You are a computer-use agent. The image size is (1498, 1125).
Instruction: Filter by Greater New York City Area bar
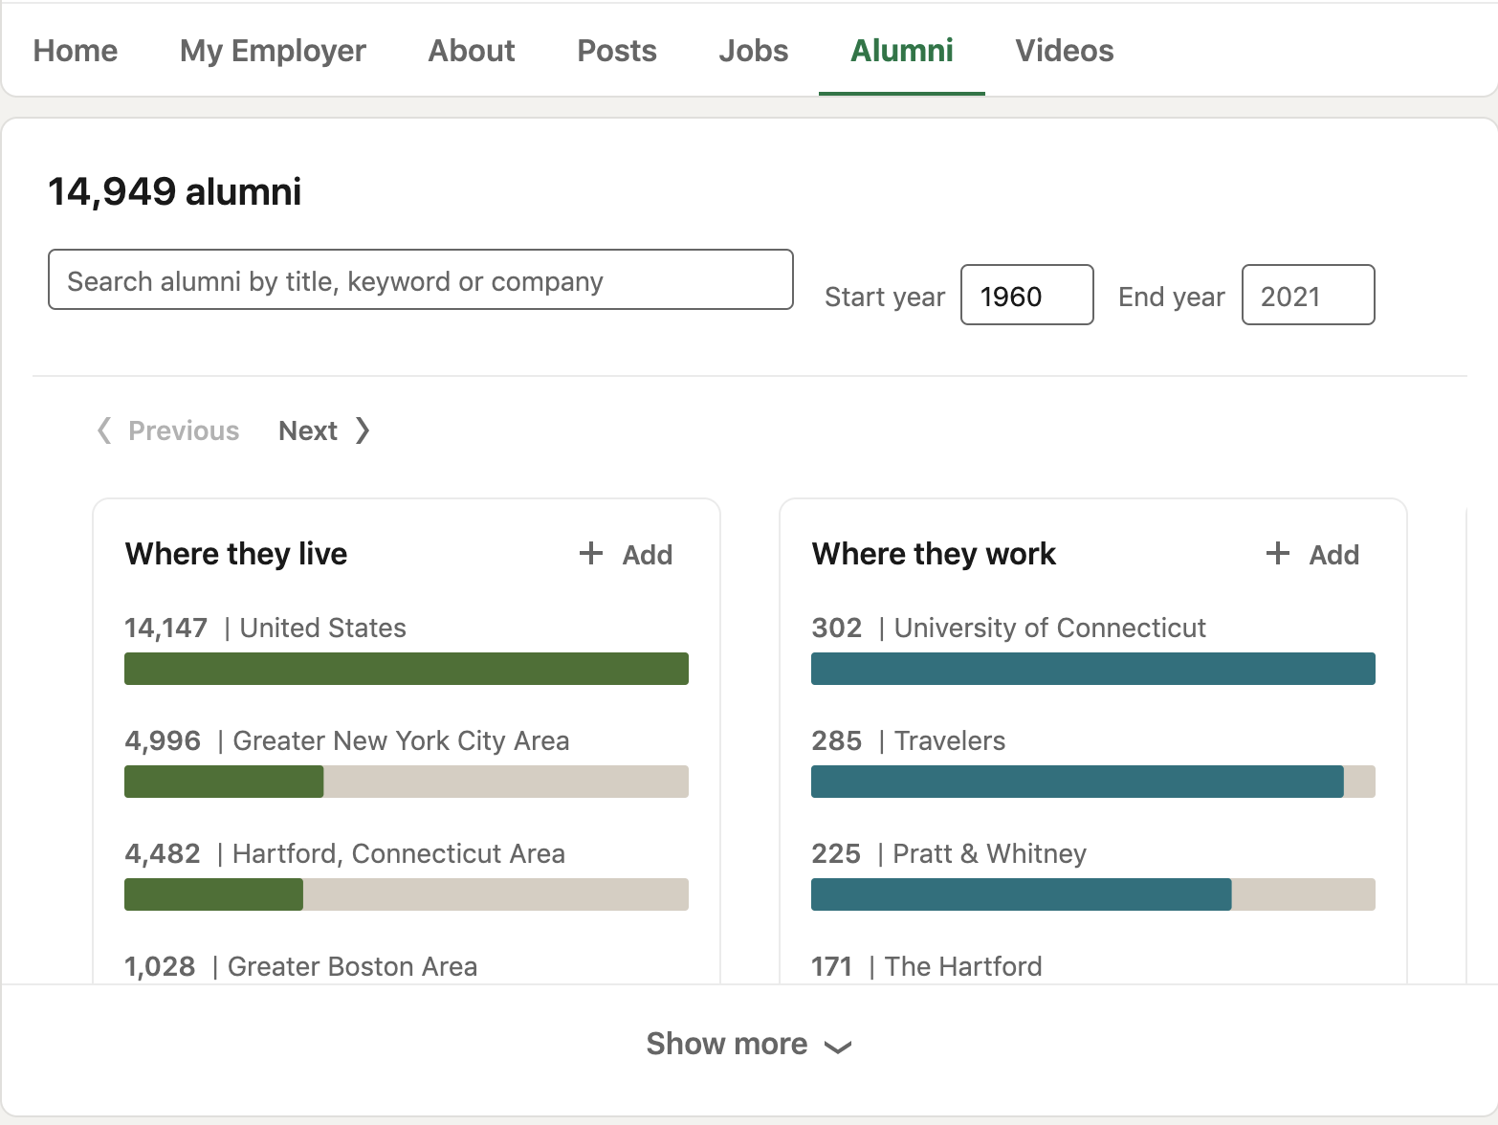407,782
